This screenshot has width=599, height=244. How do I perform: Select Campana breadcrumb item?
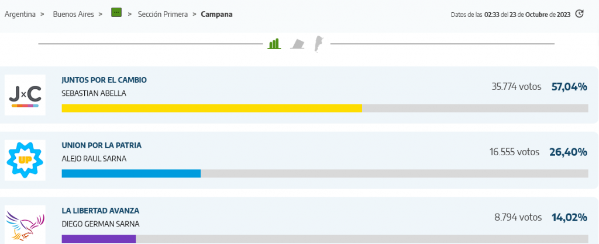click(216, 15)
